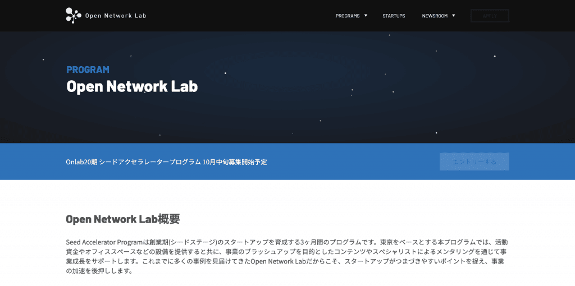Click the Open Network Lab hero title
This screenshot has width=575, height=286.
[x=132, y=86]
